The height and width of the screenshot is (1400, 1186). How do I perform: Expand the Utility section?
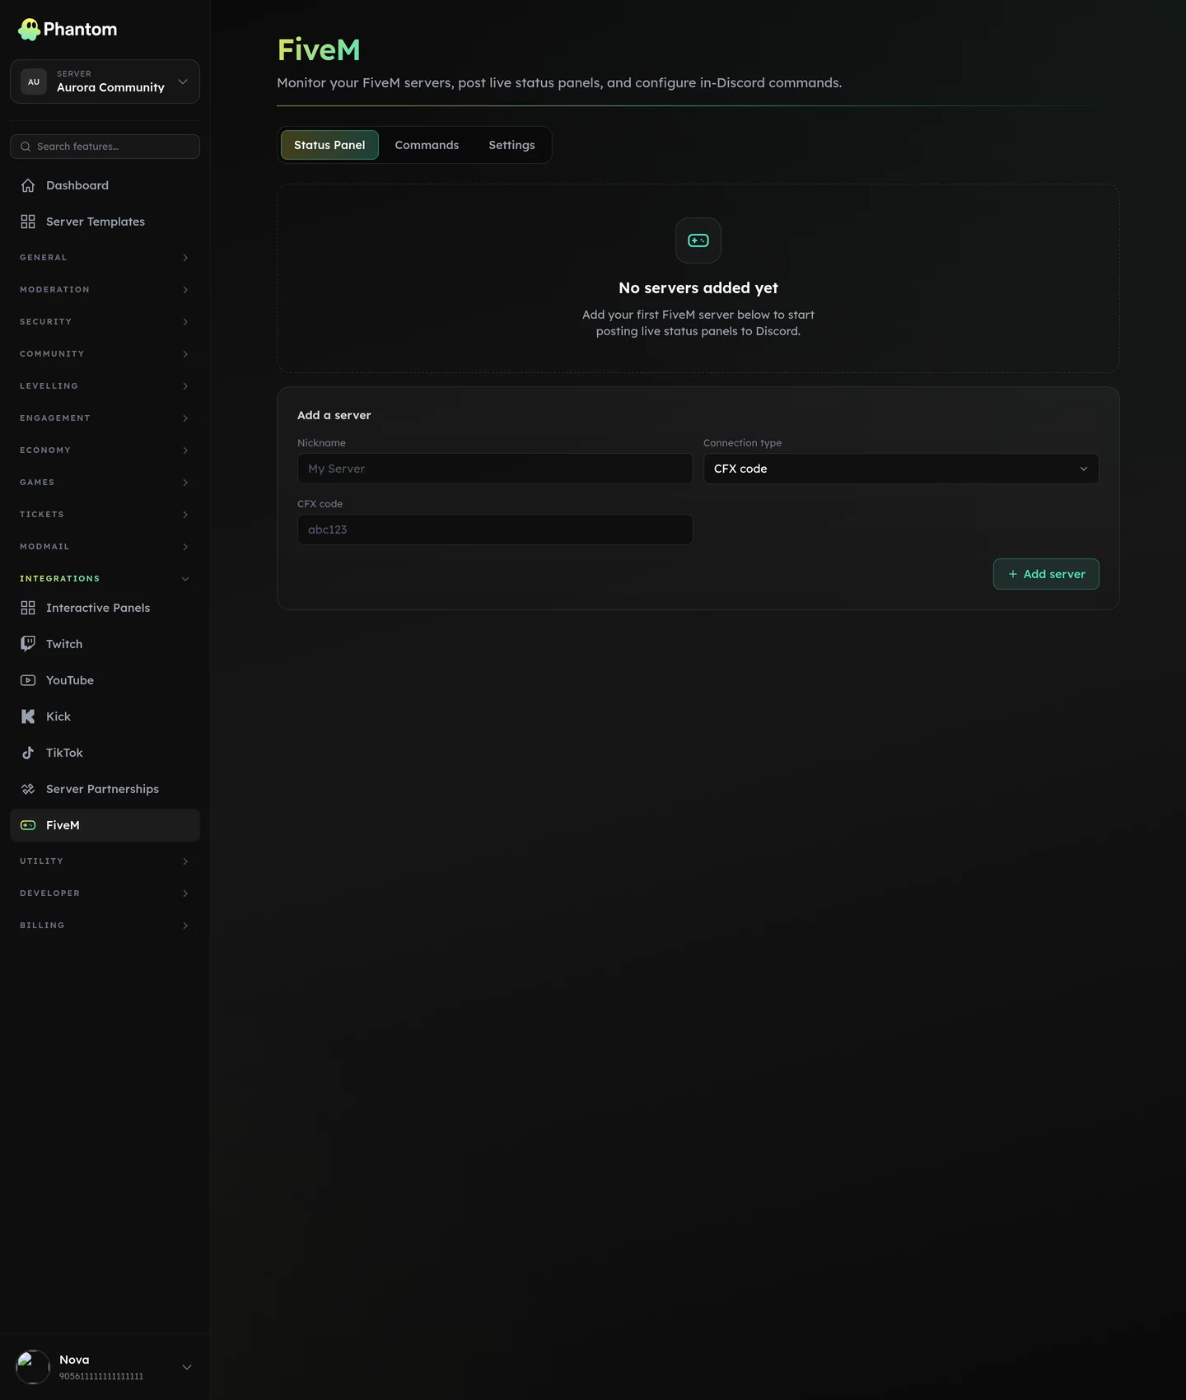pyautogui.click(x=105, y=861)
